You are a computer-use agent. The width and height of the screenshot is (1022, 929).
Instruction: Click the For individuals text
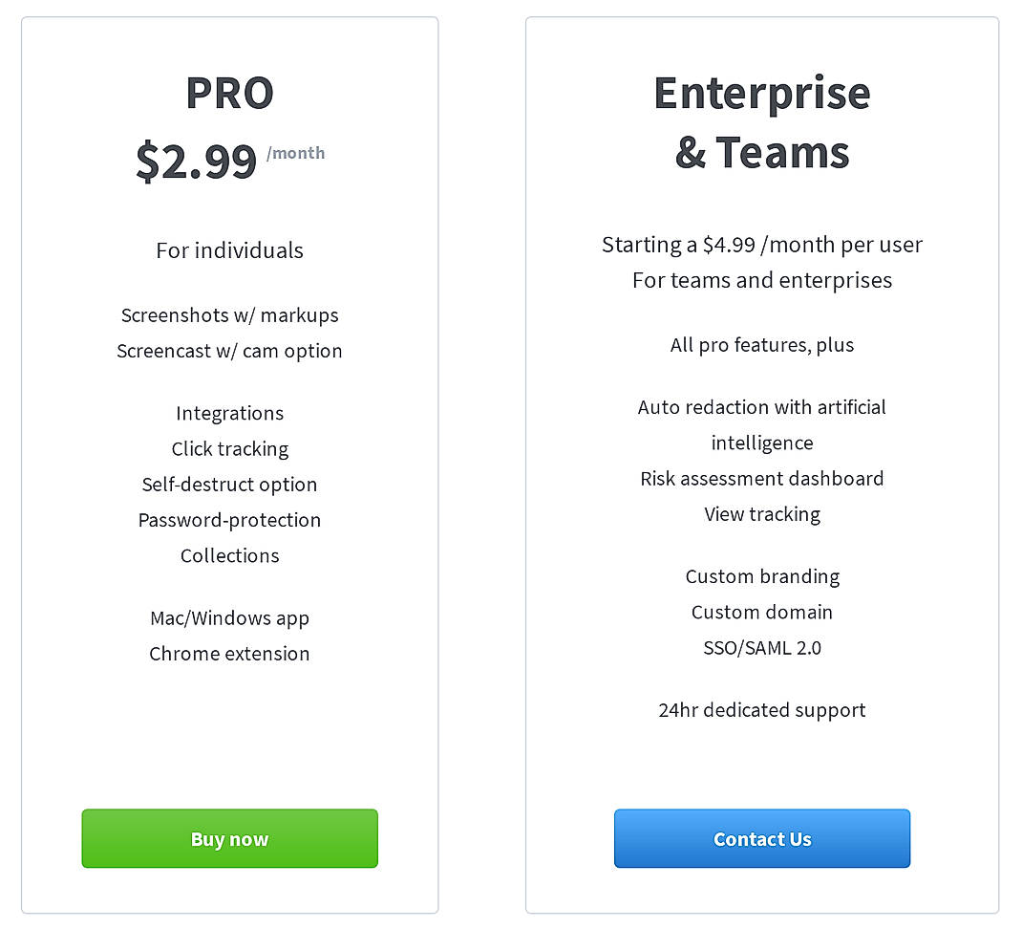pyautogui.click(x=229, y=250)
